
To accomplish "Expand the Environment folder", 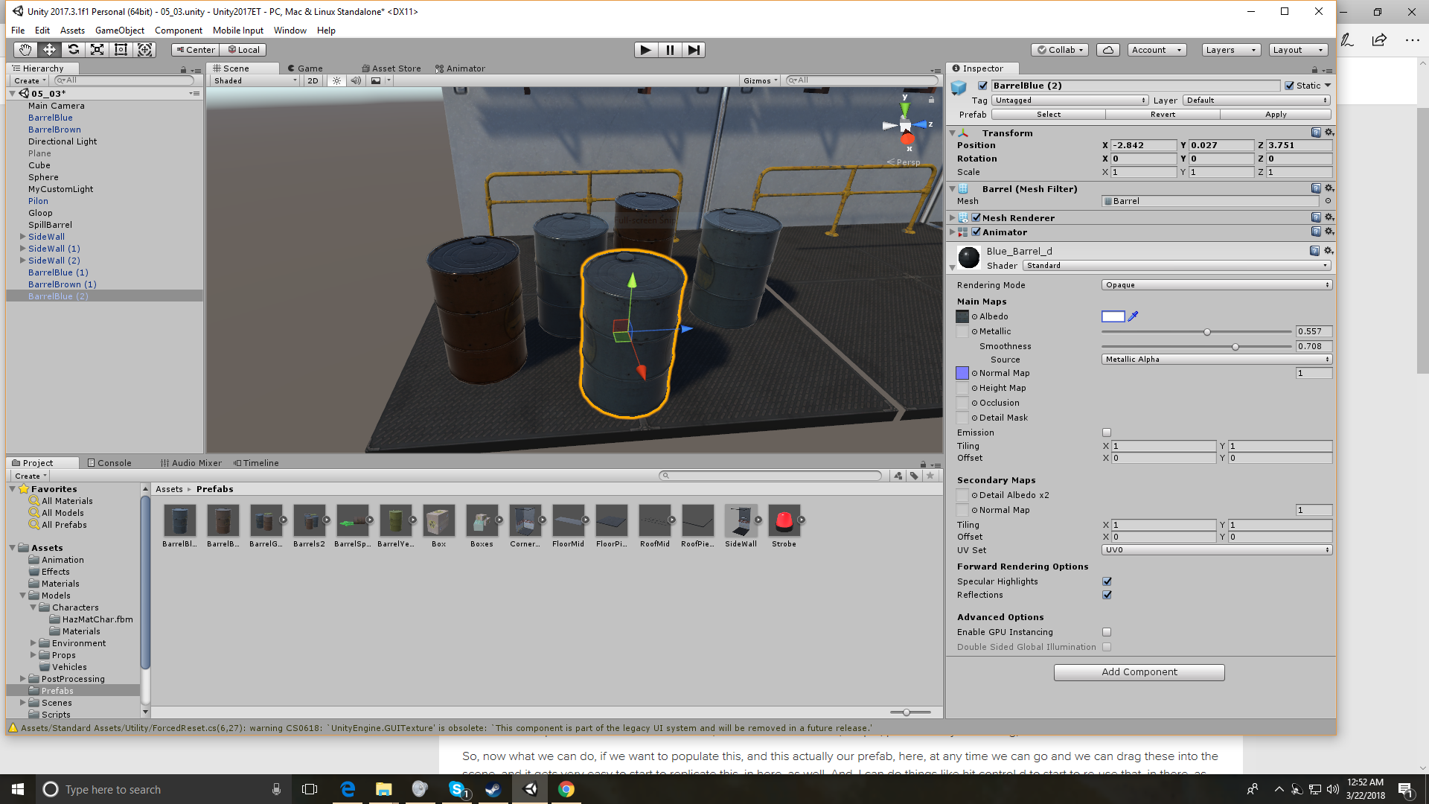I will click(x=33, y=643).
